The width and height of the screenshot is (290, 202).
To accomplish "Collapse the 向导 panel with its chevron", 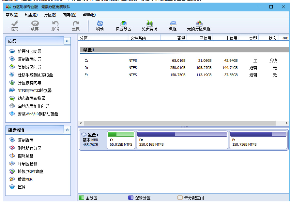I will pyautogui.click(x=67, y=41).
